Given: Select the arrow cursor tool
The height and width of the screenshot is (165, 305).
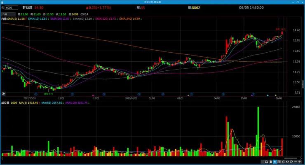Looking at the screenshot, I should pyautogui.click(x=275, y=162).
